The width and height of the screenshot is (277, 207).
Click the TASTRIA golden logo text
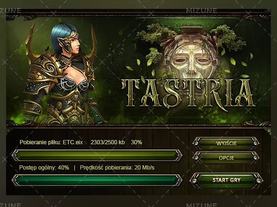(x=188, y=94)
